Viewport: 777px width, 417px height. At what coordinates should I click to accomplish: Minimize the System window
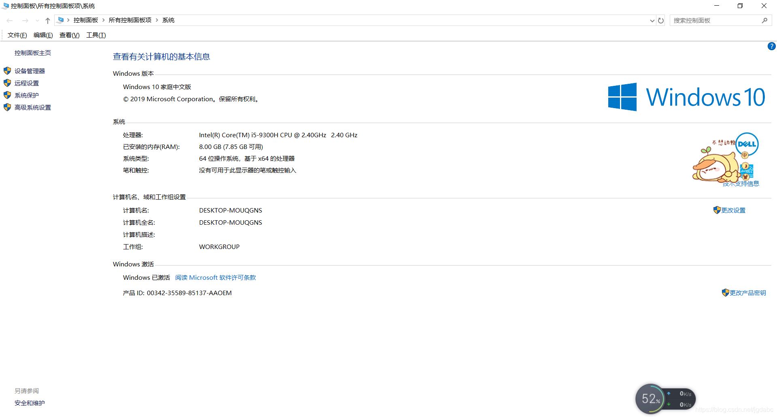click(x=717, y=6)
